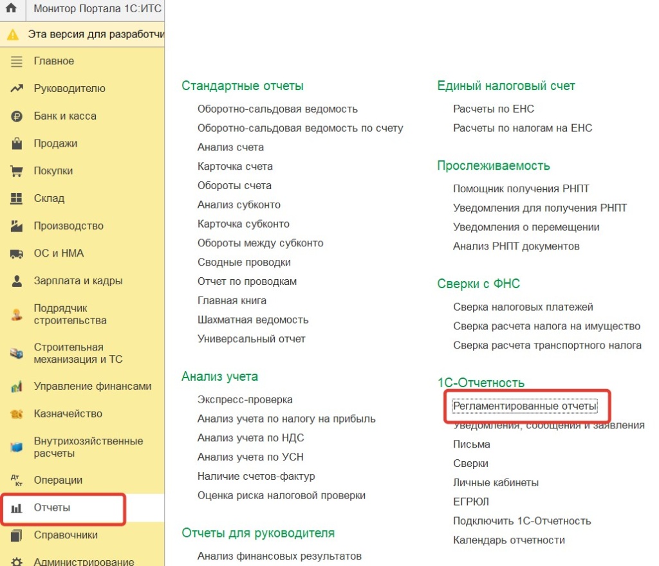Image resolution: width=659 pixels, height=566 pixels.
Task: Open Оборотно-сальдовая ведомость report
Action: [277, 109]
